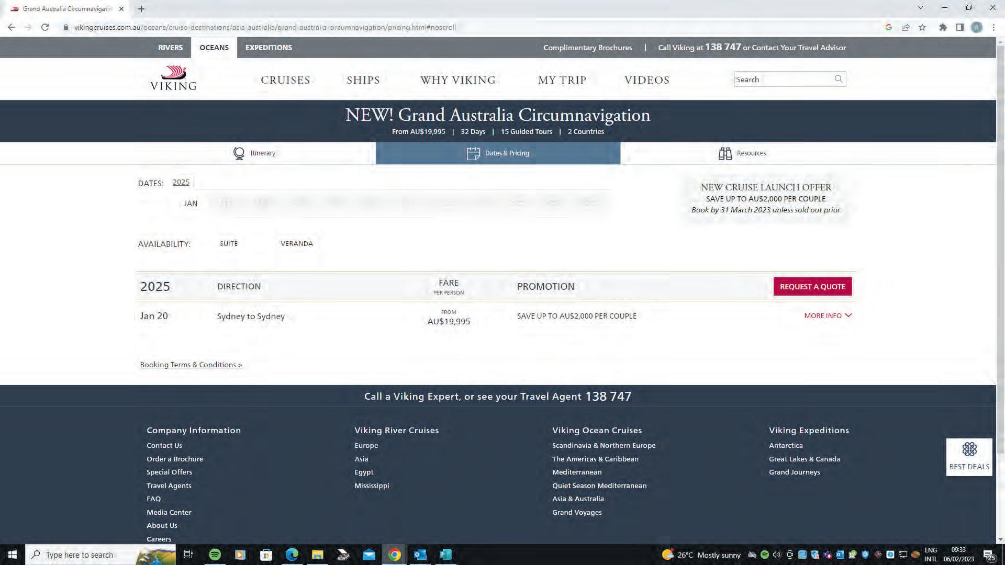
Task: Open the tab search chevron in Chrome
Action: [920, 8]
